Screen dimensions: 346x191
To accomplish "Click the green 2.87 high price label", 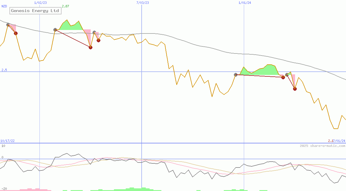I will pyautogui.click(x=65, y=6).
